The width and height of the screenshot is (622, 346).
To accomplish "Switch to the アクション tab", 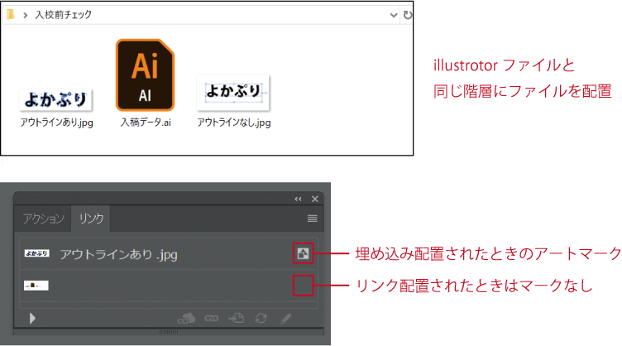I will (x=43, y=219).
